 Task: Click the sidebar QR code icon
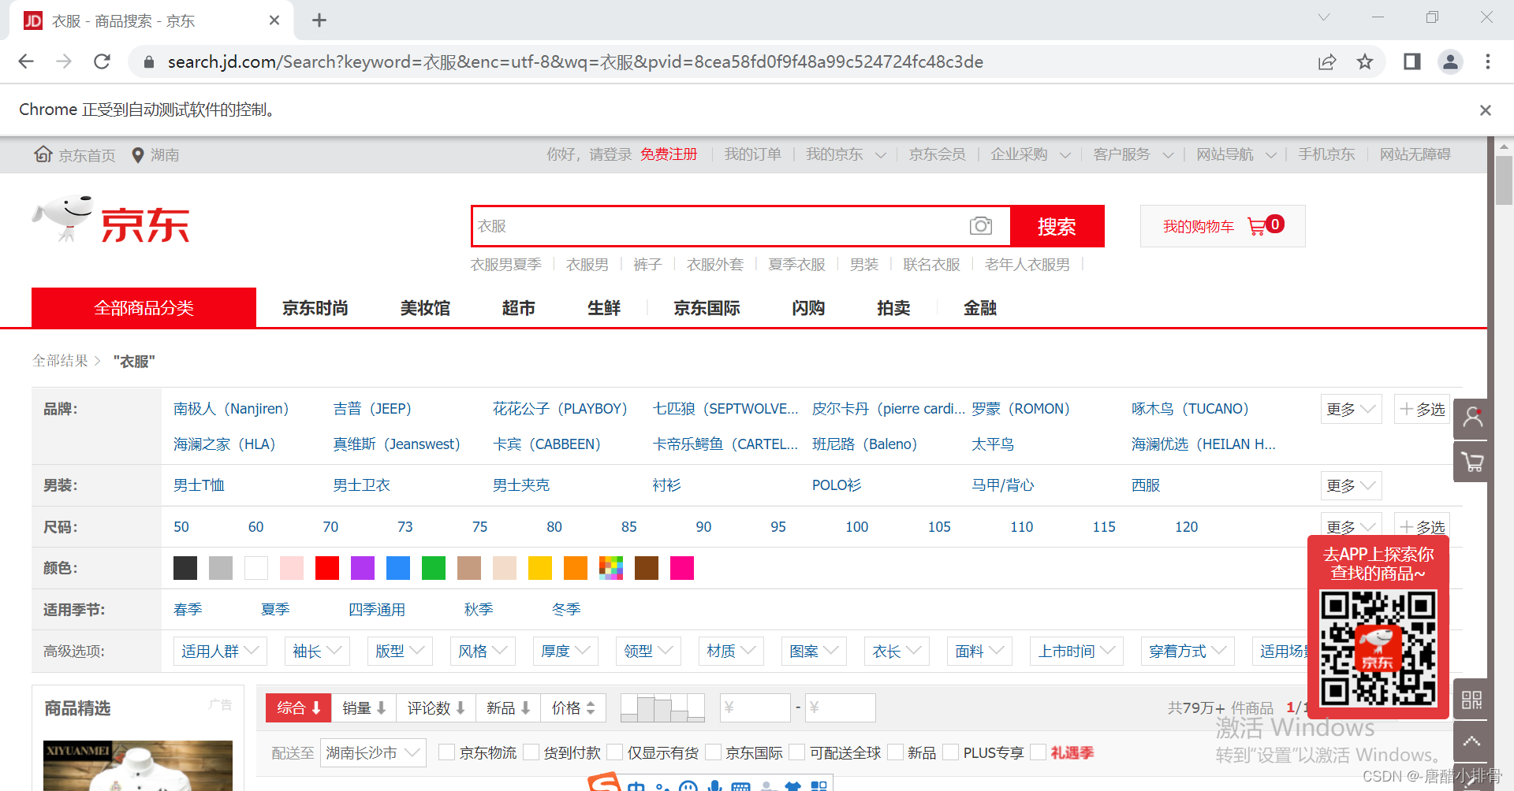click(x=1471, y=700)
